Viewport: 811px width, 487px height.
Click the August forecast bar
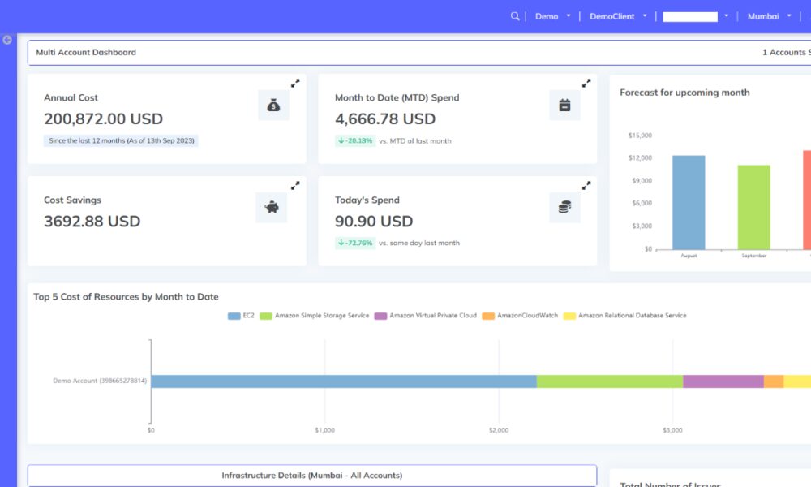pyautogui.click(x=689, y=202)
